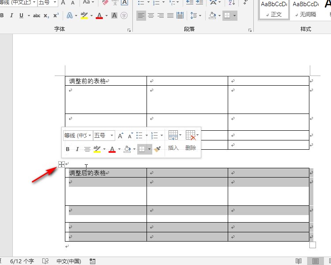This screenshot has width=331, height=265.
Task: Click the proofing check icon in status bar
Action: pos(45,261)
